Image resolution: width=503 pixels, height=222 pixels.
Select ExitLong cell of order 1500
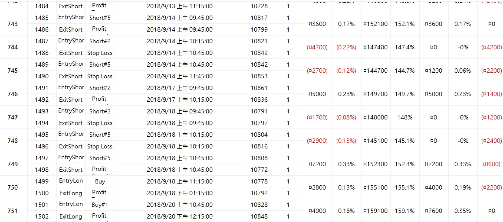click(71, 193)
